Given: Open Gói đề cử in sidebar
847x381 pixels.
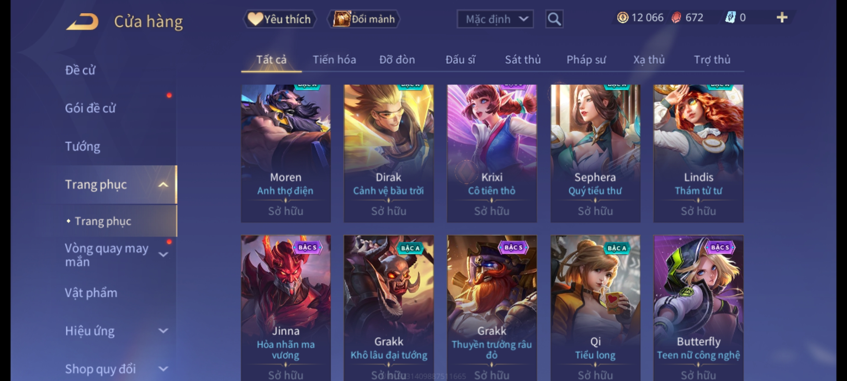Looking at the screenshot, I should pos(90,108).
